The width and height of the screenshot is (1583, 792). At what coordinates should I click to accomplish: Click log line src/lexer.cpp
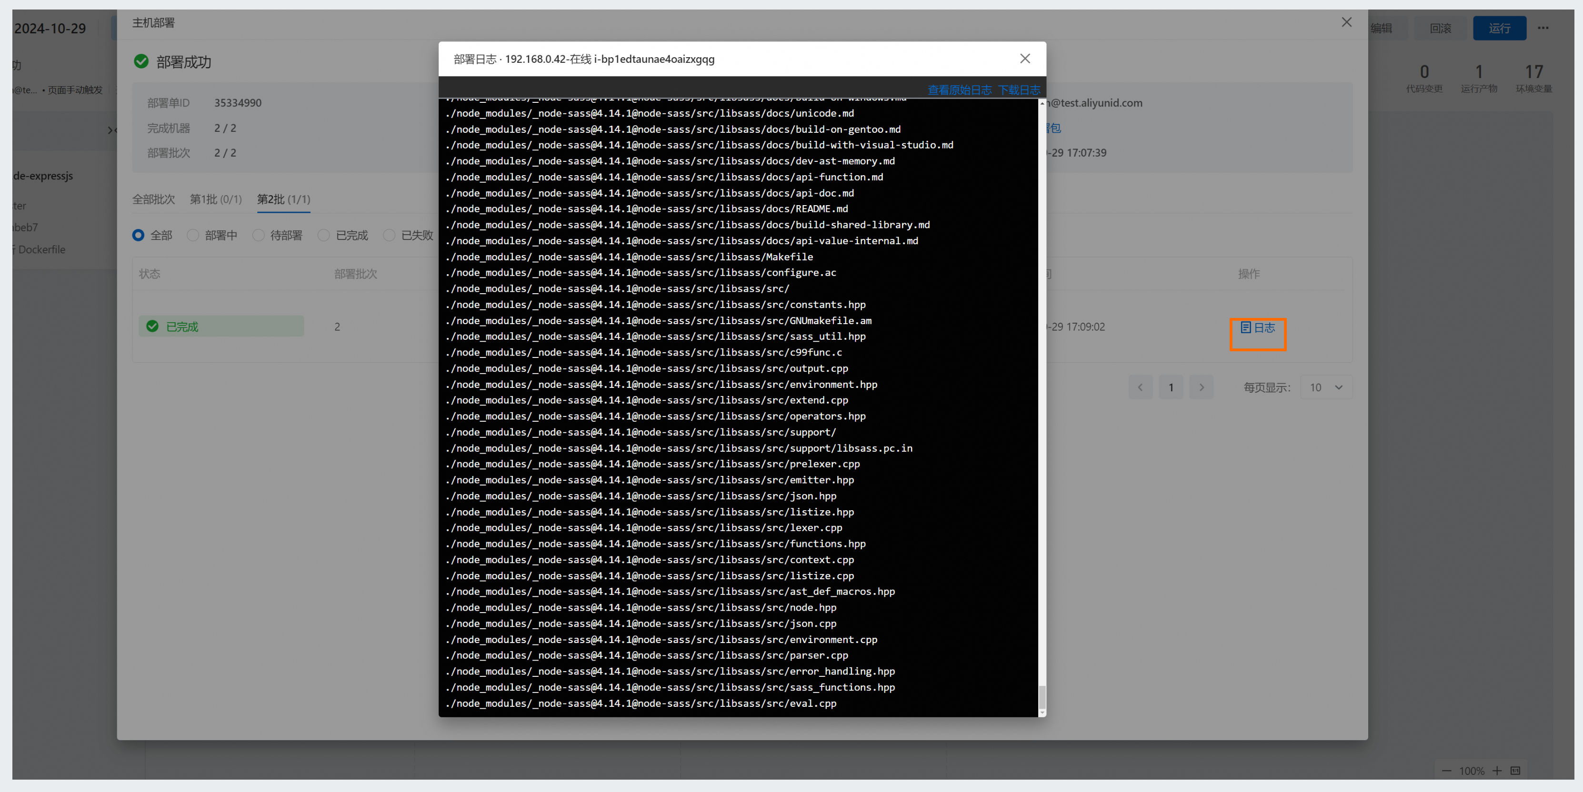pyautogui.click(x=644, y=528)
